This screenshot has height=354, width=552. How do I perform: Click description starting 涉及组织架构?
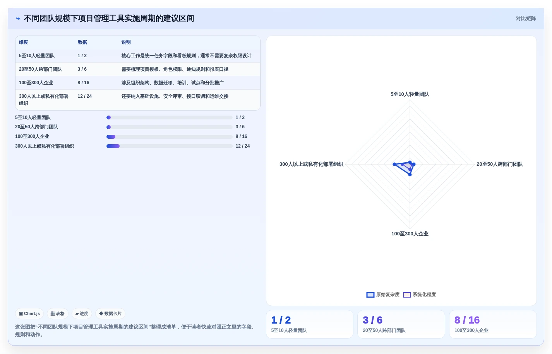(x=173, y=83)
